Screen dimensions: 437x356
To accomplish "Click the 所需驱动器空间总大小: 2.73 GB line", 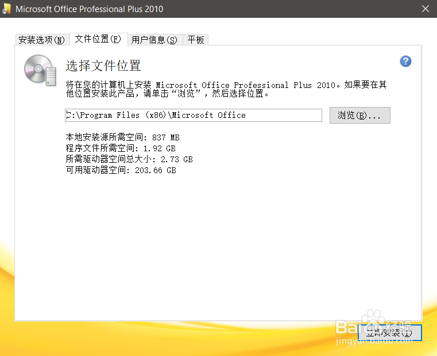I will 129,159.
